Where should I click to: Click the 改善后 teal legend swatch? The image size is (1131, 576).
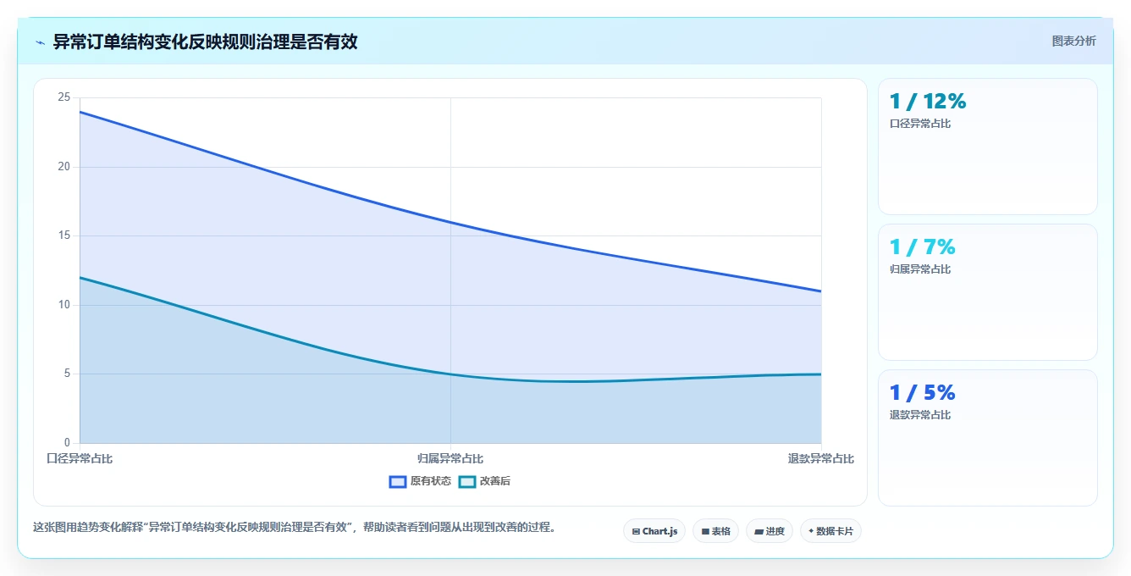point(467,481)
